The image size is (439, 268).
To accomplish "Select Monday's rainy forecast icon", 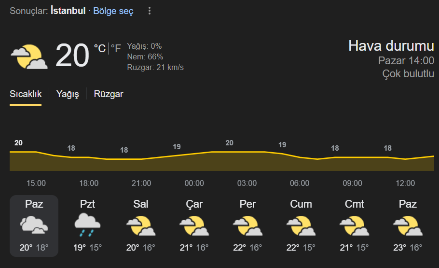I will pos(87,225).
